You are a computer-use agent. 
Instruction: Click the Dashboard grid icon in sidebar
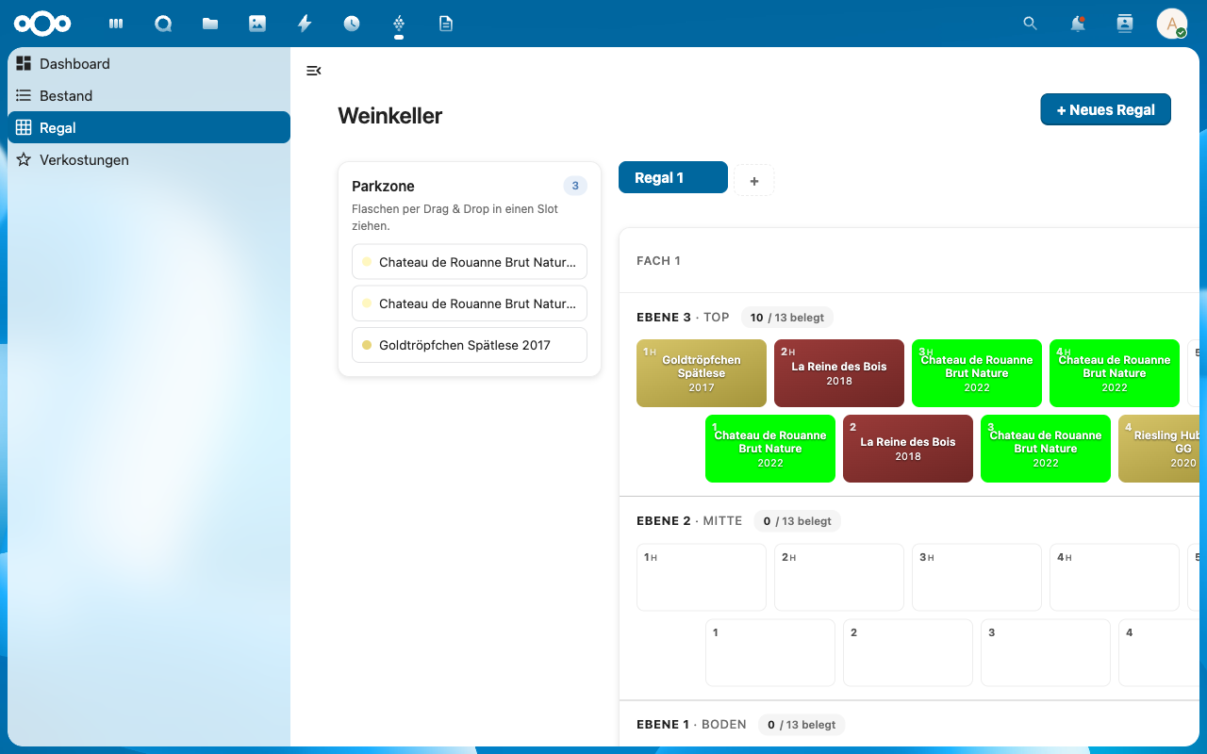(24, 63)
